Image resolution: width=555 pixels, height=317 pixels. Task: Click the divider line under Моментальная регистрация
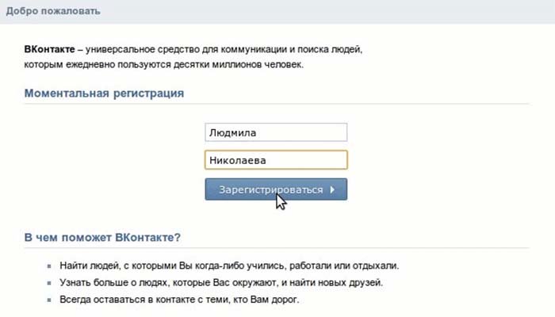tap(276, 104)
